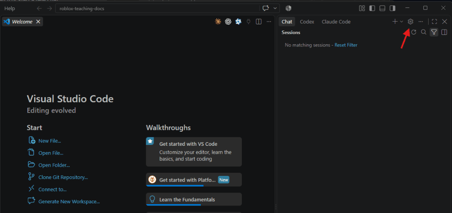The width and height of the screenshot is (452, 213).
Task: Click Open File... link
Action: [51, 153]
